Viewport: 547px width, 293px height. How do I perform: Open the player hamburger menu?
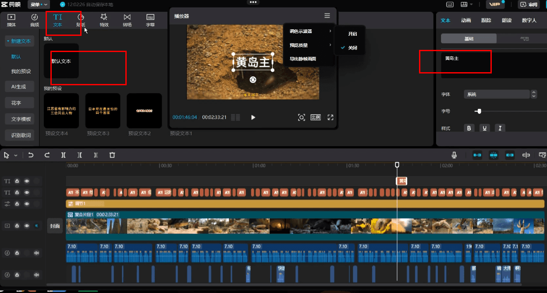pos(327,16)
